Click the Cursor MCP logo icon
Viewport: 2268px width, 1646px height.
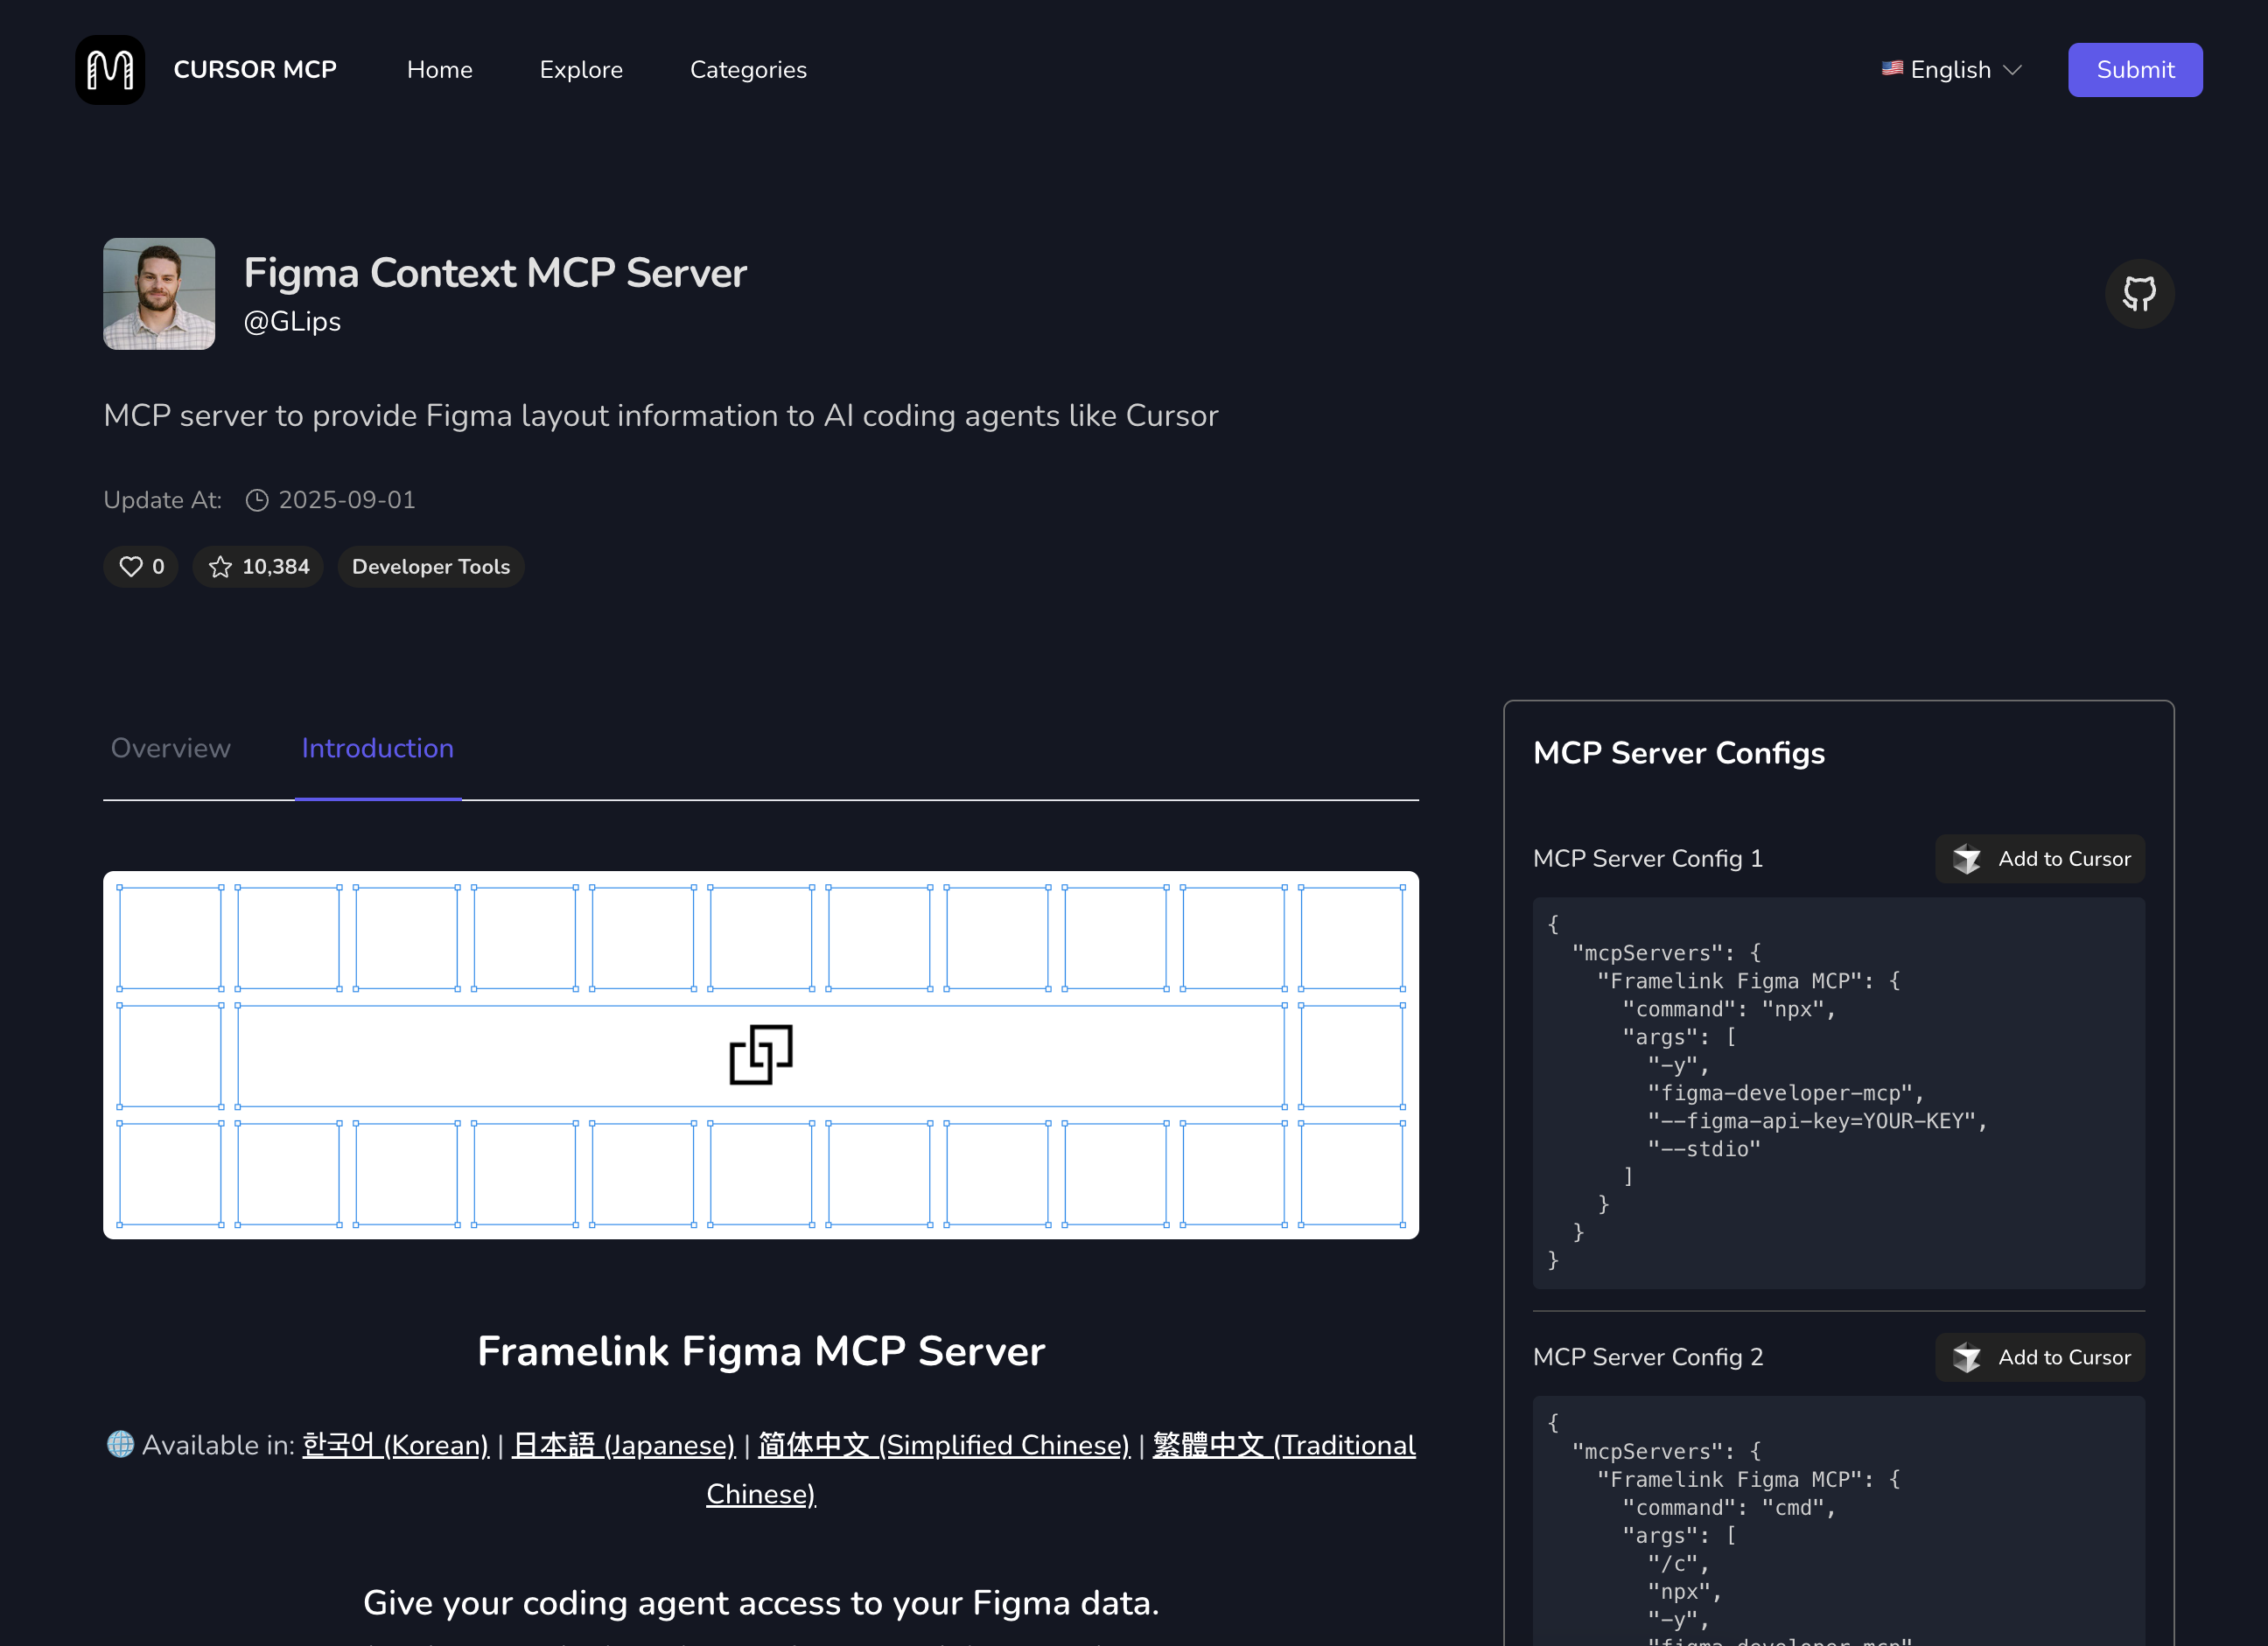point(110,70)
